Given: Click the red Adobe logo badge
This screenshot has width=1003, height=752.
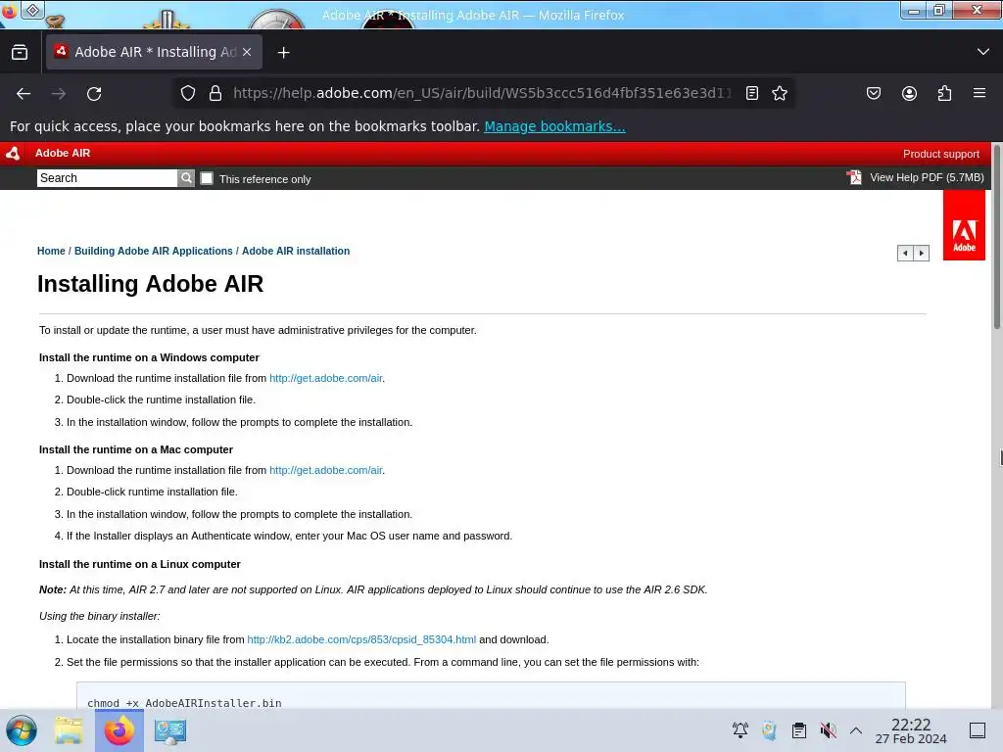Looking at the screenshot, I should coord(964,225).
